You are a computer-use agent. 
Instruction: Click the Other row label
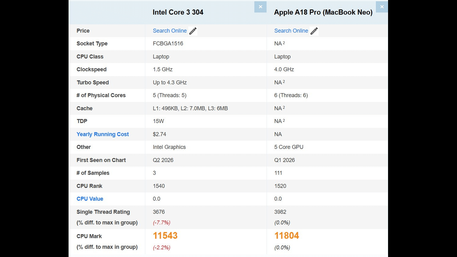click(x=84, y=147)
